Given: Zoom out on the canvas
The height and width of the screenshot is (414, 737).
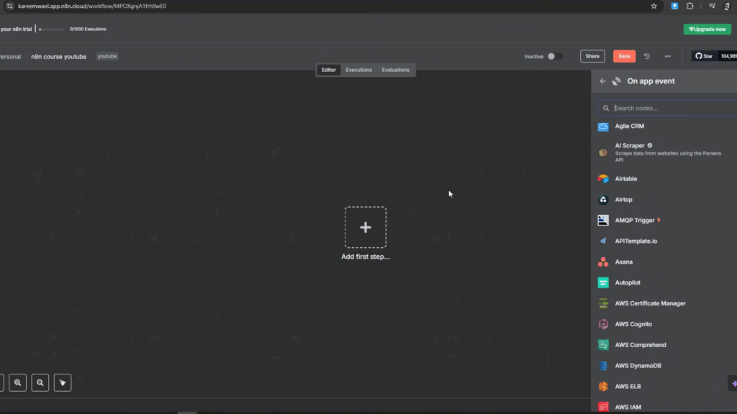Looking at the screenshot, I should tap(40, 382).
